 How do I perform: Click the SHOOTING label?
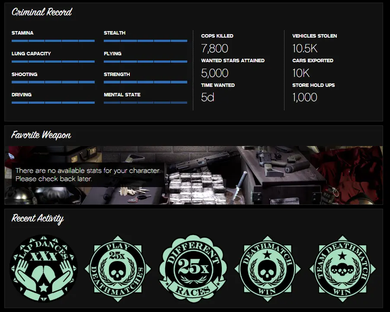[x=24, y=74]
